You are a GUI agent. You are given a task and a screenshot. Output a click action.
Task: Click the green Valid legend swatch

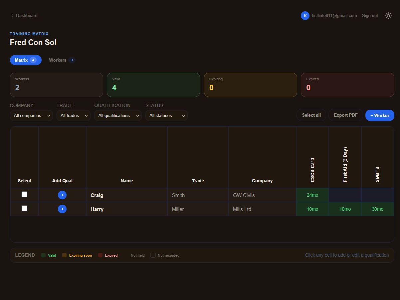pos(43,255)
